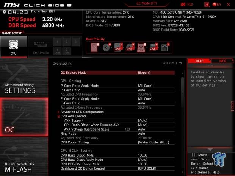
Task: Click the Adjusted Ring Frequency 2900MHz value
Action: (x=144, y=138)
